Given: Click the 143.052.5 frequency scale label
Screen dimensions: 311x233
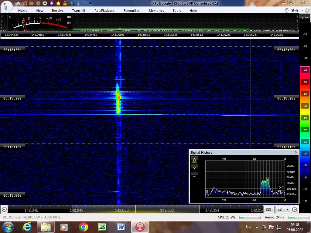Looking at the screenshot, I should click(250, 35).
